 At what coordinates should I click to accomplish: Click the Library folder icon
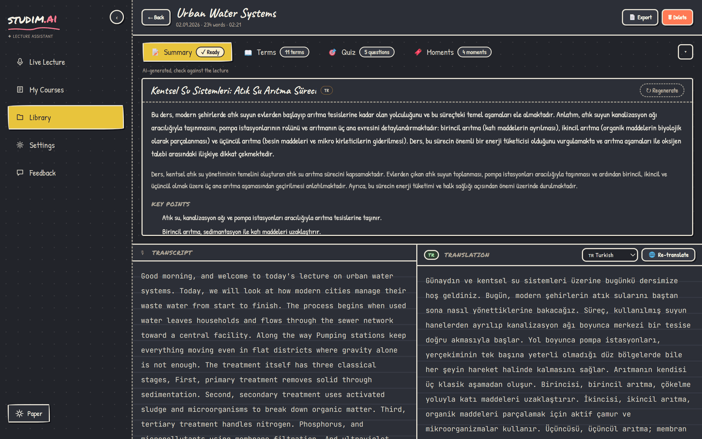click(x=20, y=117)
